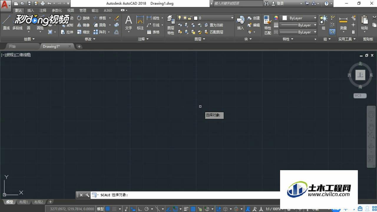Click Match Properties (特性匹配) icon

pos(267,25)
